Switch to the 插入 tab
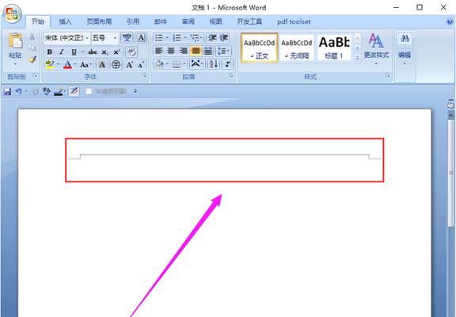This screenshot has height=317, width=456. coord(66,22)
